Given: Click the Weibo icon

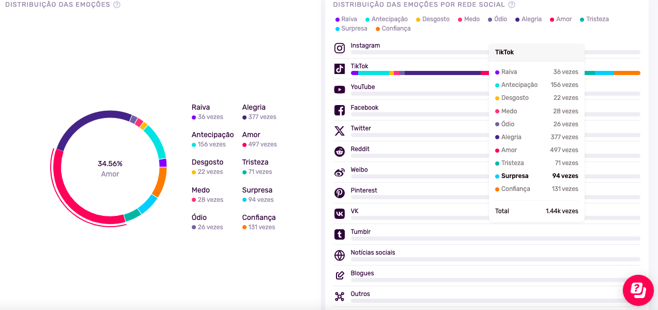Looking at the screenshot, I should click(340, 172).
